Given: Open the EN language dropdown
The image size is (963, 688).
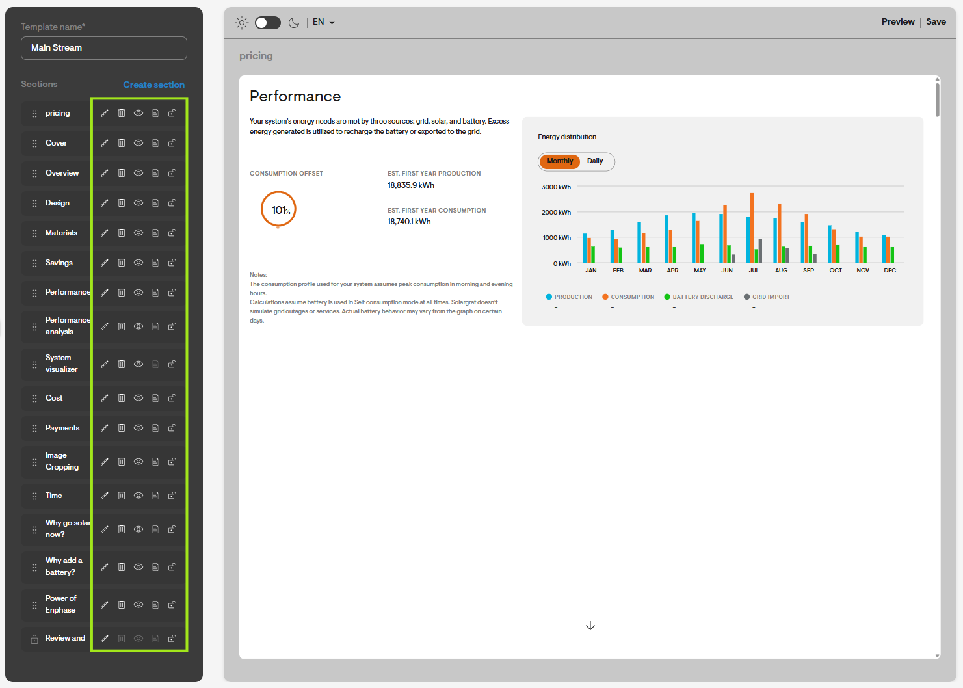Looking at the screenshot, I should click(323, 22).
